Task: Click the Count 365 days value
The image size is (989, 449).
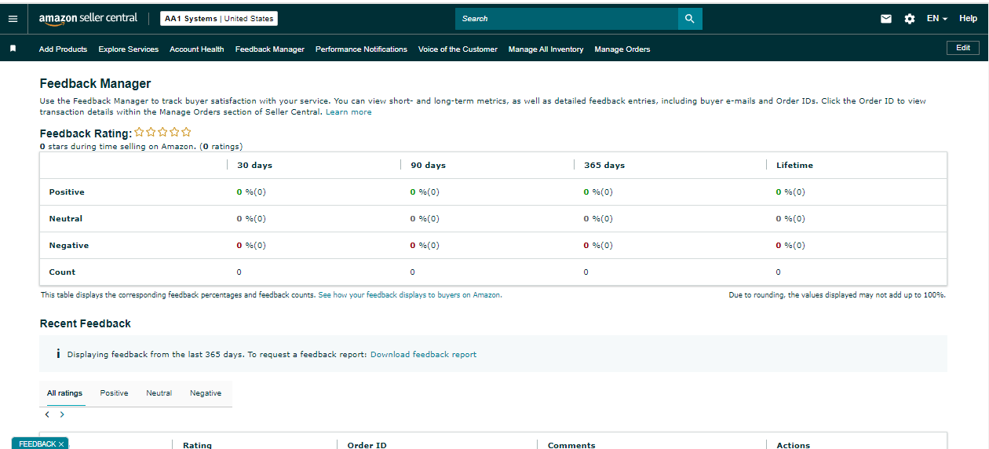Action: 586,272
